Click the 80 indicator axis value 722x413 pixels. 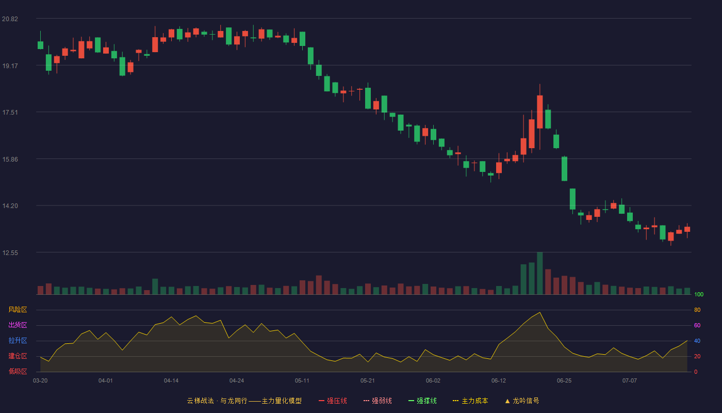click(697, 310)
